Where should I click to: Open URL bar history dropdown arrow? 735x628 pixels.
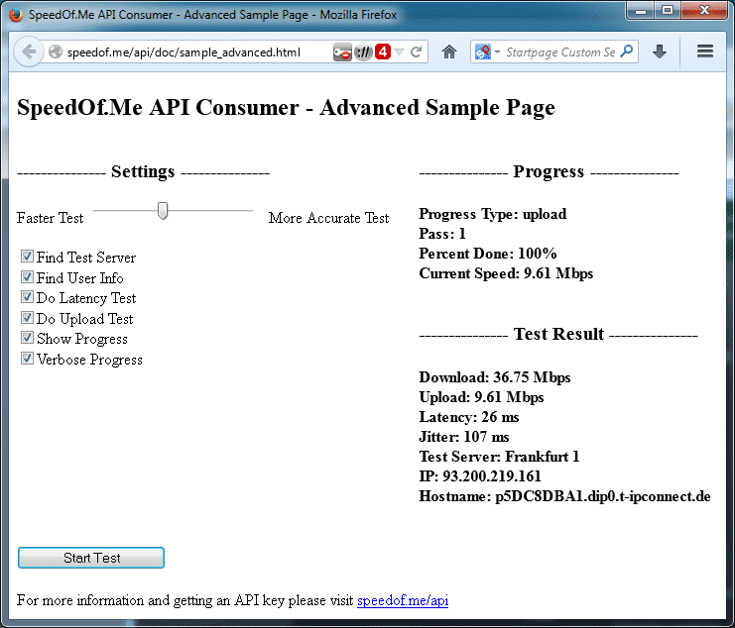(400, 52)
